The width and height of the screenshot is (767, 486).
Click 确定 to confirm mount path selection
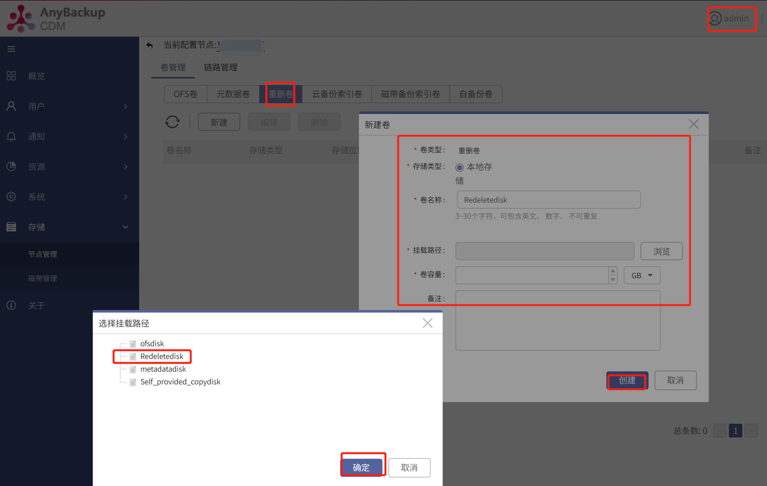[x=363, y=466]
